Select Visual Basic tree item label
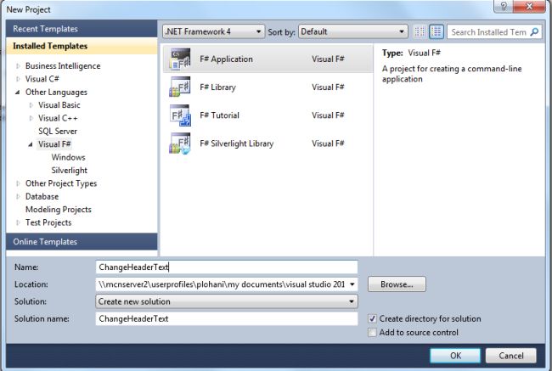 pos(59,105)
